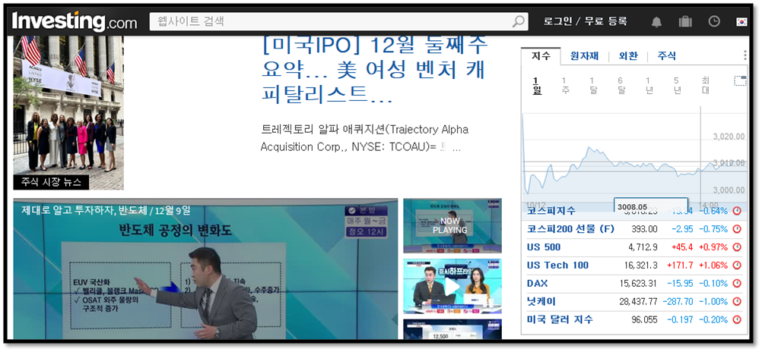
Task: Select the 최대 chart range
Action: [705, 85]
